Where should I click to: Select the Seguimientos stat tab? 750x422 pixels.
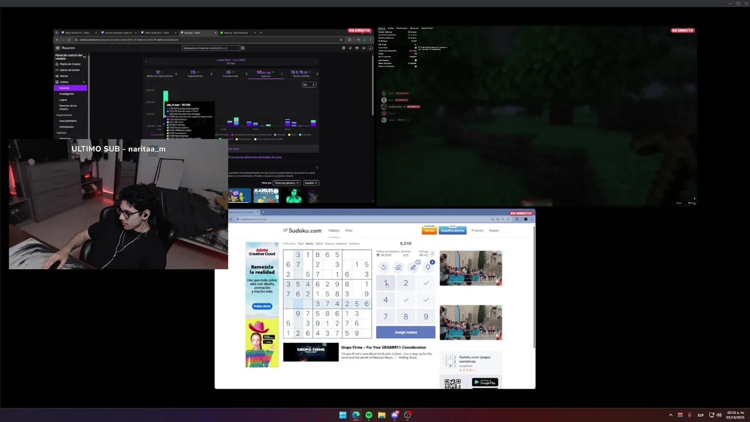pyautogui.click(x=195, y=74)
